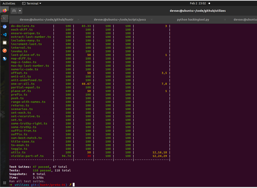Open Visual Studio Code from the dock

point(5,34)
